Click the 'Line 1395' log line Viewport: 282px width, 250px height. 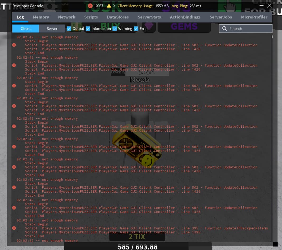pos(112,232)
